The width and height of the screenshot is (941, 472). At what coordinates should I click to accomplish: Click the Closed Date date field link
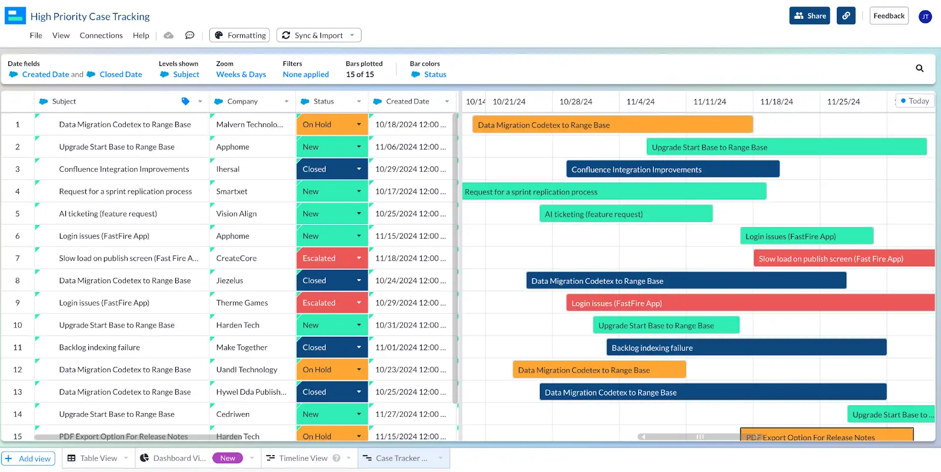click(x=121, y=75)
